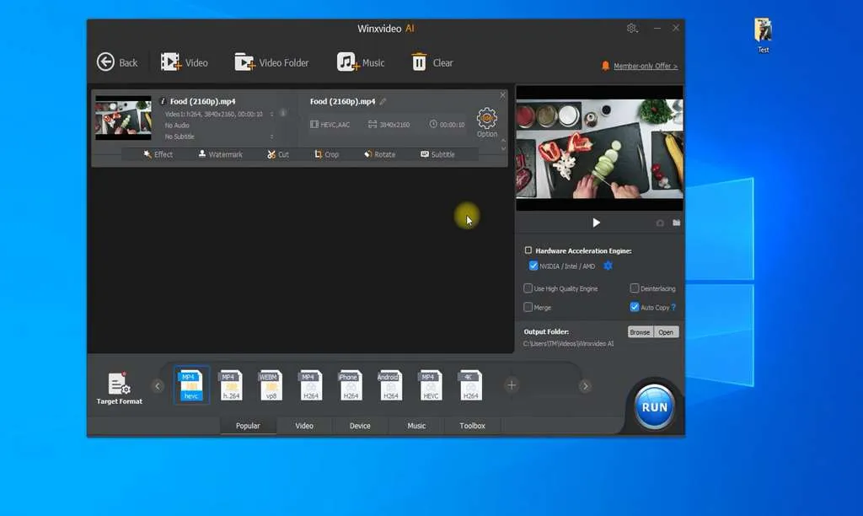Screen dimensions: 863x516
Task: Switch to the Device tab
Action: click(x=360, y=426)
